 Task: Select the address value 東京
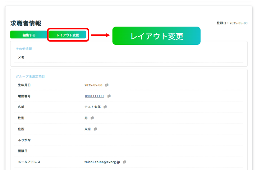point(88,129)
